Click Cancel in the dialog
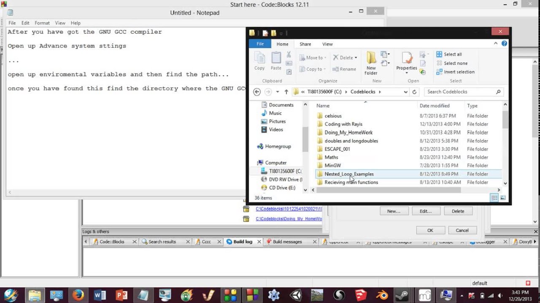540x303 pixels. pyautogui.click(x=462, y=230)
